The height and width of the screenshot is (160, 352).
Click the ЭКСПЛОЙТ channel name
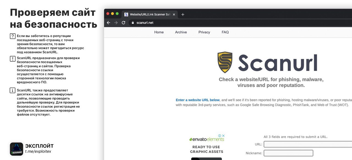39,146
